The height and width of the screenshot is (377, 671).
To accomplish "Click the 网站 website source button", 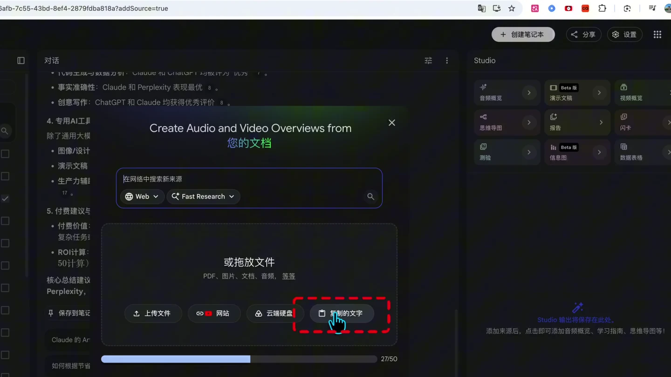I will [x=214, y=313].
